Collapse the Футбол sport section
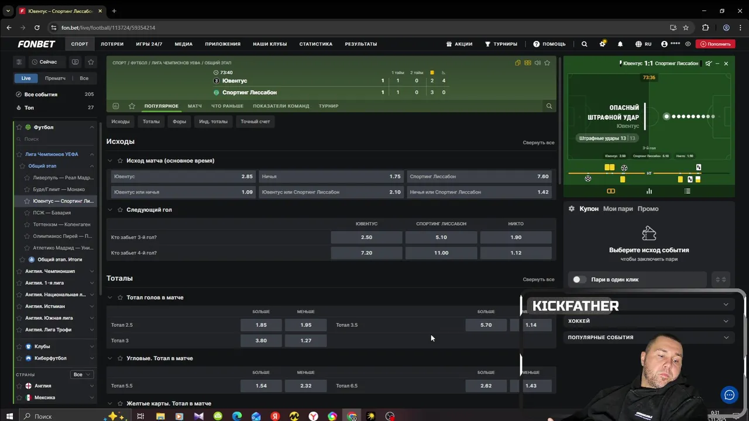Image resolution: width=749 pixels, height=421 pixels. point(92,127)
